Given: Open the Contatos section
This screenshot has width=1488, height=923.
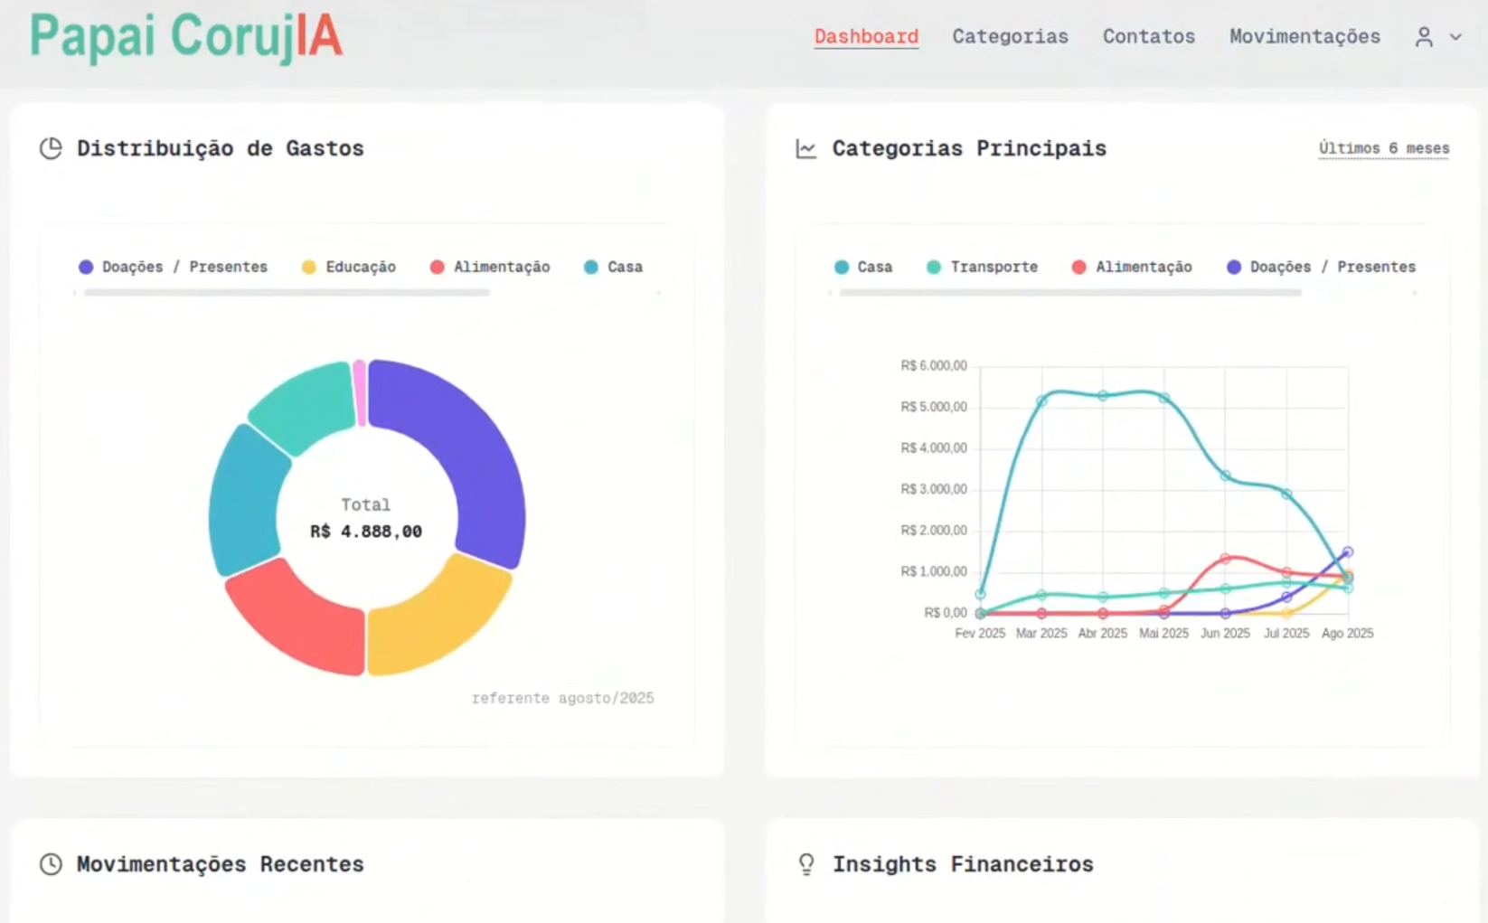Looking at the screenshot, I should click(x=1148, y=37).
